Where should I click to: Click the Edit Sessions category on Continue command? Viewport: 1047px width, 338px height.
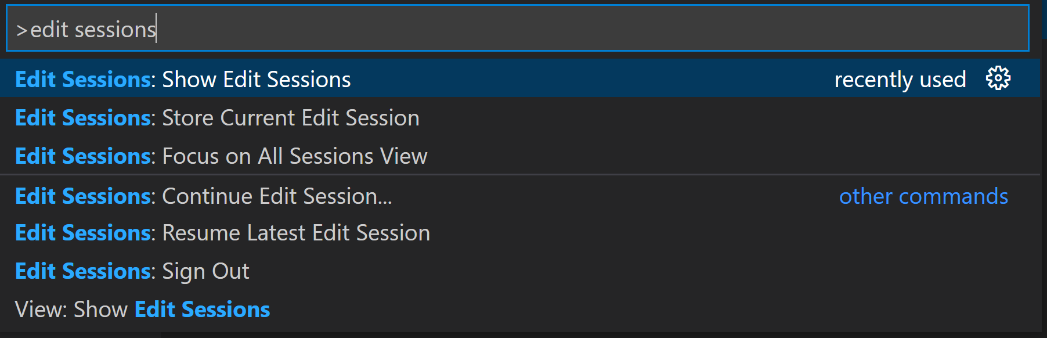(x=81, y=196)
